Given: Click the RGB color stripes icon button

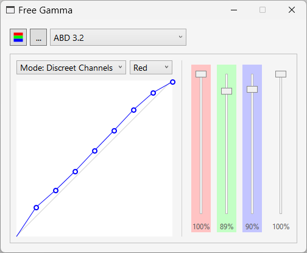Looking at the screenshot, I should [x=18, y=37].
